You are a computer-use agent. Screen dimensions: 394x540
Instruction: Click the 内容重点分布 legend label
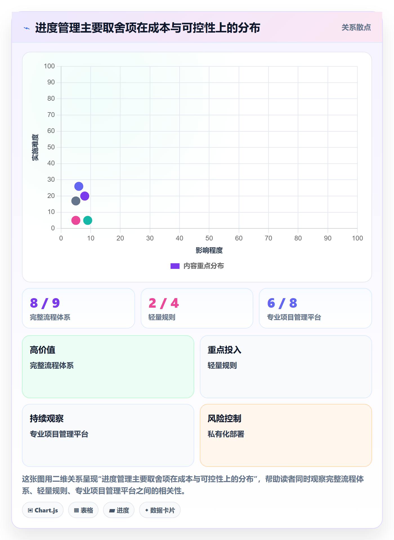pyautogui.click(x=203, y=266)
